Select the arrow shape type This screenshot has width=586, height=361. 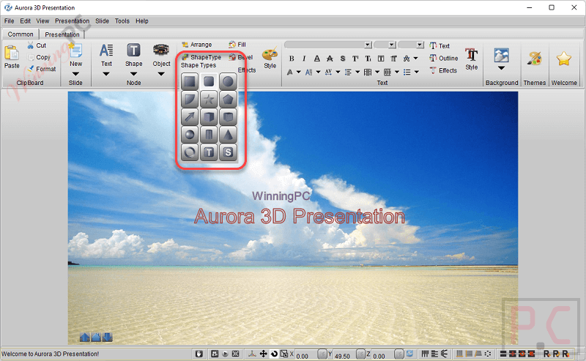(x=190, y=117)
